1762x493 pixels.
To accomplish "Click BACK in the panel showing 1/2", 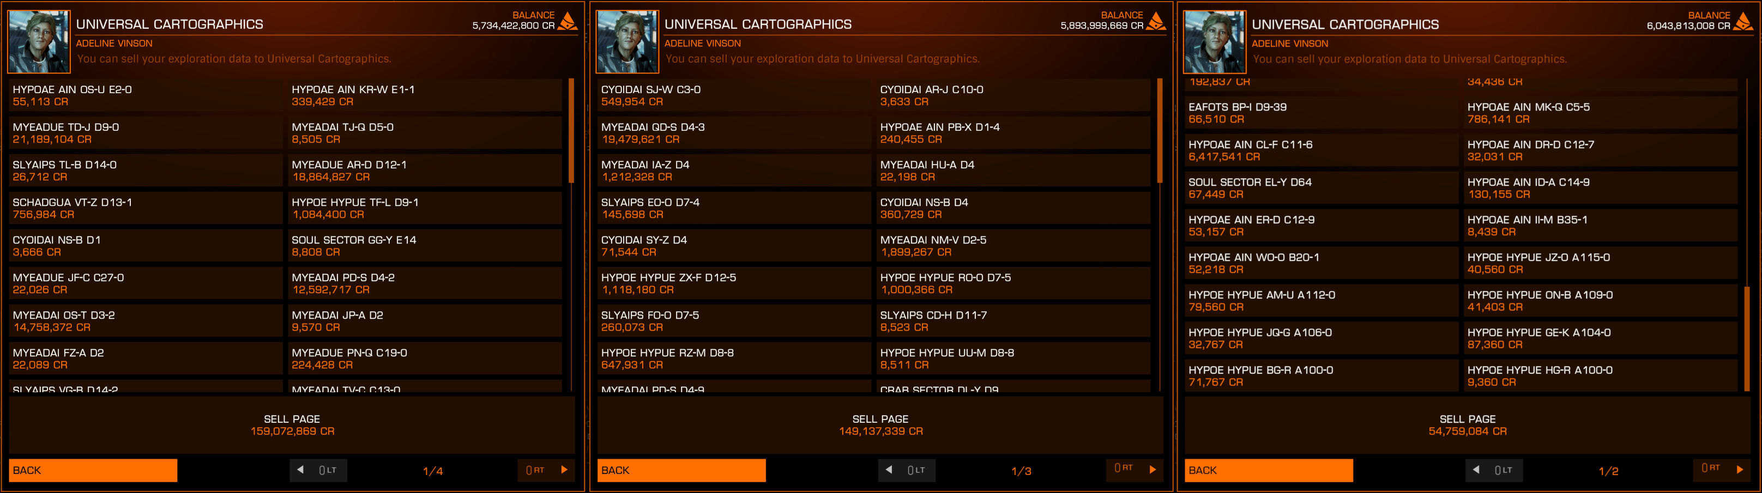I will 1269,471.
